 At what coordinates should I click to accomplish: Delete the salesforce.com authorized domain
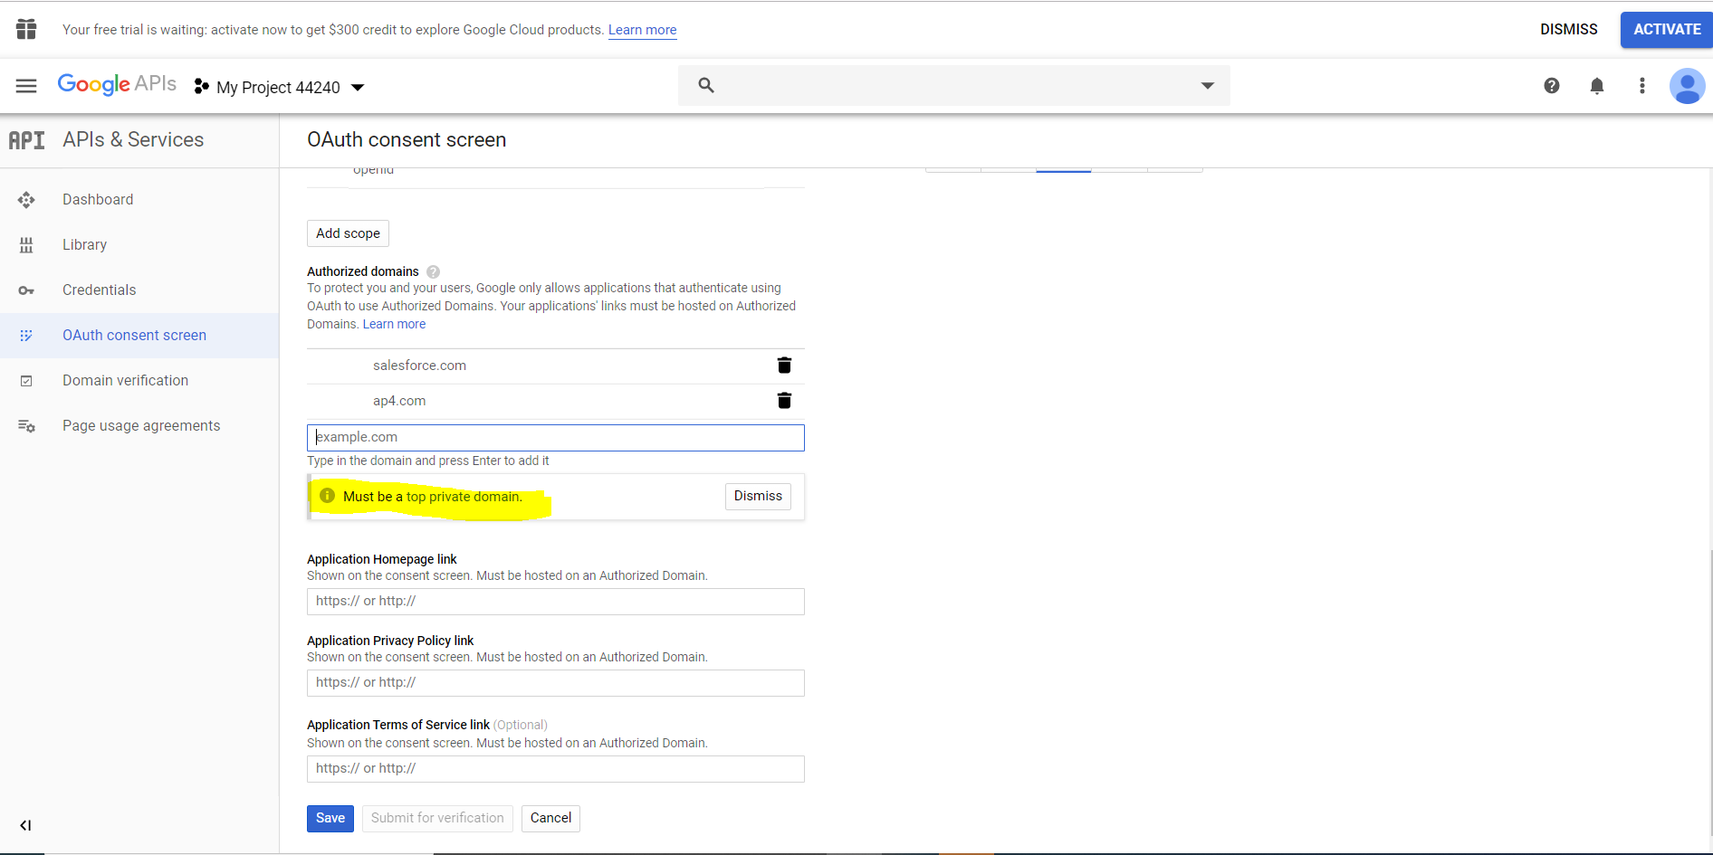click(784, 366)
